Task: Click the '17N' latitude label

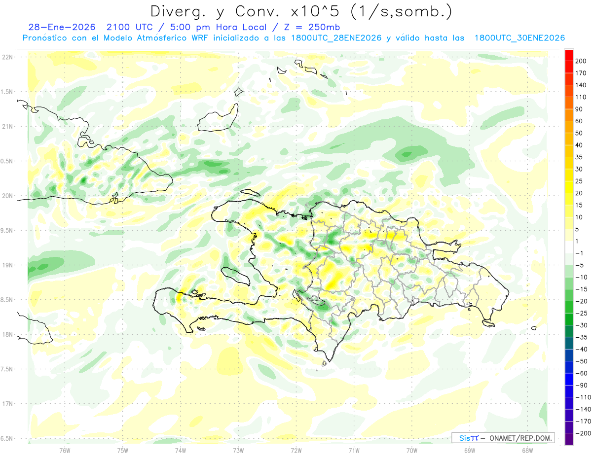Action: (x=7, y=404)
